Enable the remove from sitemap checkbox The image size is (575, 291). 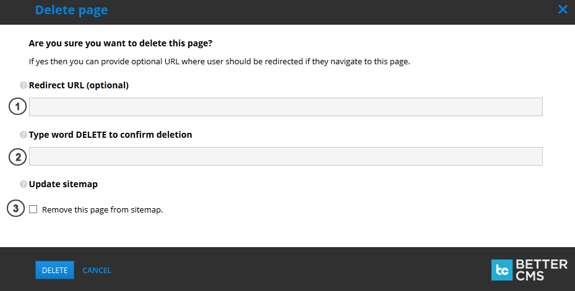pos(33,209)
